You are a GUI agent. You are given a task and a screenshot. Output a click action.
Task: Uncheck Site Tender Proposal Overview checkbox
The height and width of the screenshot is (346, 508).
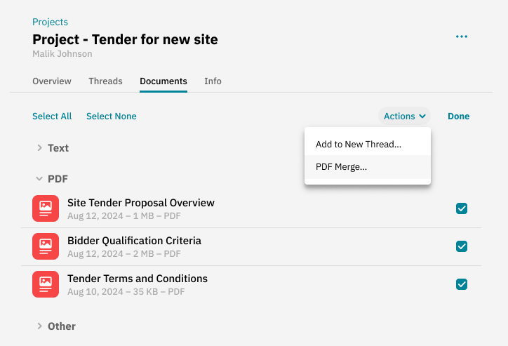click(x=462, y=208)
